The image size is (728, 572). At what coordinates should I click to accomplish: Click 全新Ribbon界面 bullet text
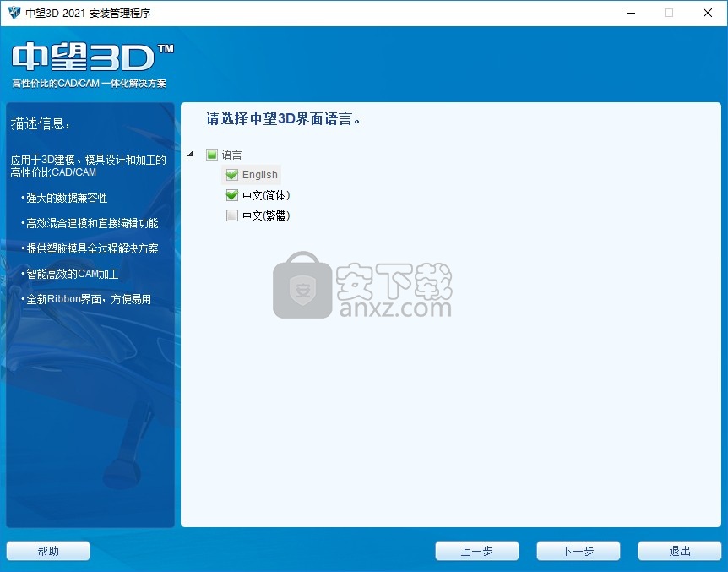pyautogui.click(x=89, y=299)
